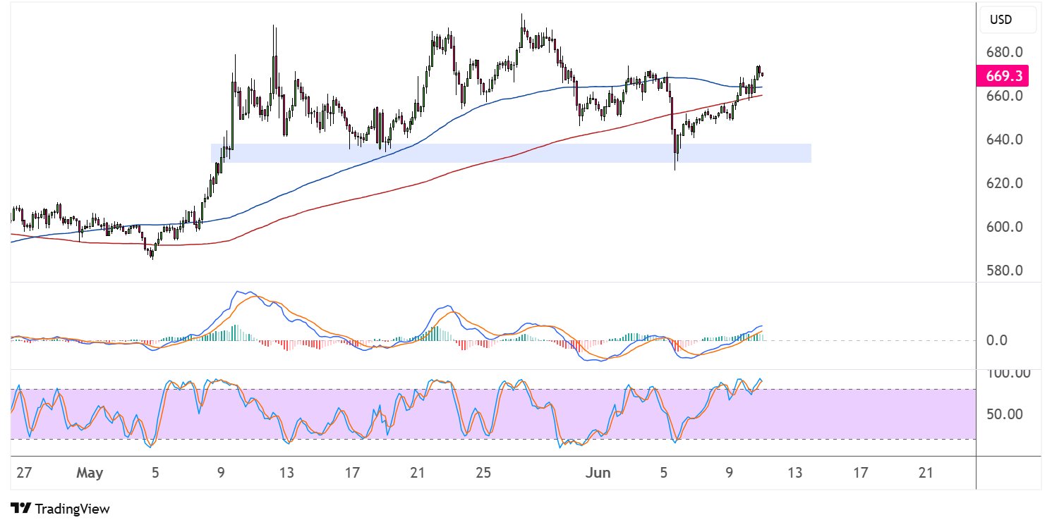Click the 27 date label on time axis

click(24, 473)
